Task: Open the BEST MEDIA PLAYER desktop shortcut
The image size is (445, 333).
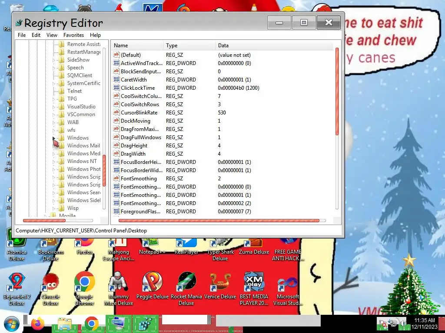Action: pos(254,289)
